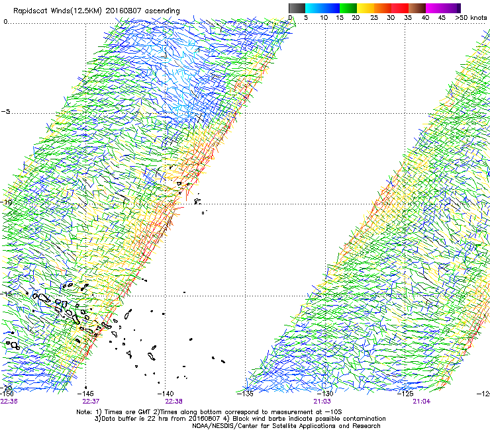The height and width of the screenshot is (430, 490).
Task: Click the 'Data buffer is 22 hrs' note line
Action: (x=240, y=419)
